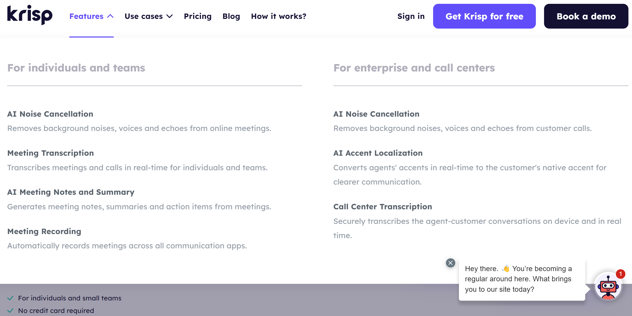Click 'For enterprise and call centers' heading
Image resolution: width=632 pixels, height=316 pixels.
click(x=414, y=68)
